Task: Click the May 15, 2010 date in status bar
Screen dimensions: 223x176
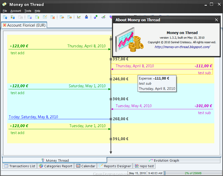Action: (x=137, y=173)
